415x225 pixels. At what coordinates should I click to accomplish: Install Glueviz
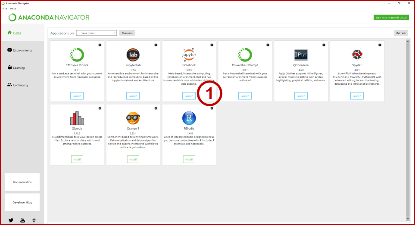click(x=77, y=159)
